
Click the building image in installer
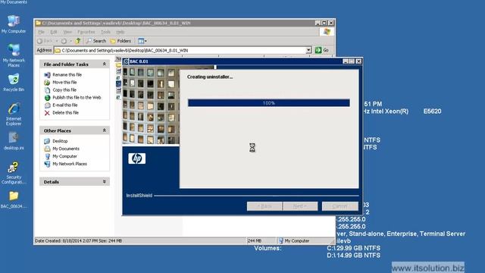[152, 105]
